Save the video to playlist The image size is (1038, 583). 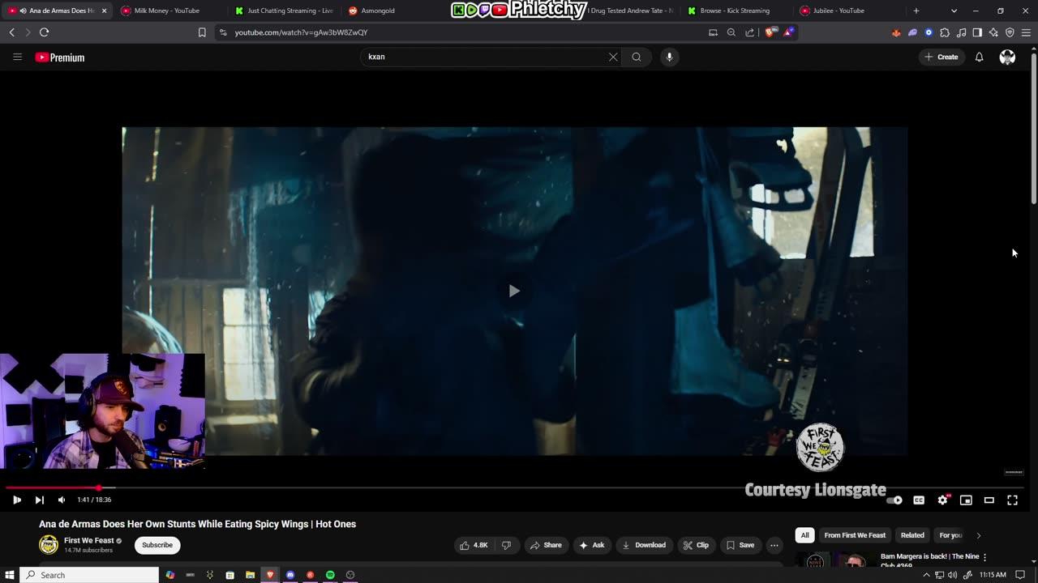(740, 545)
